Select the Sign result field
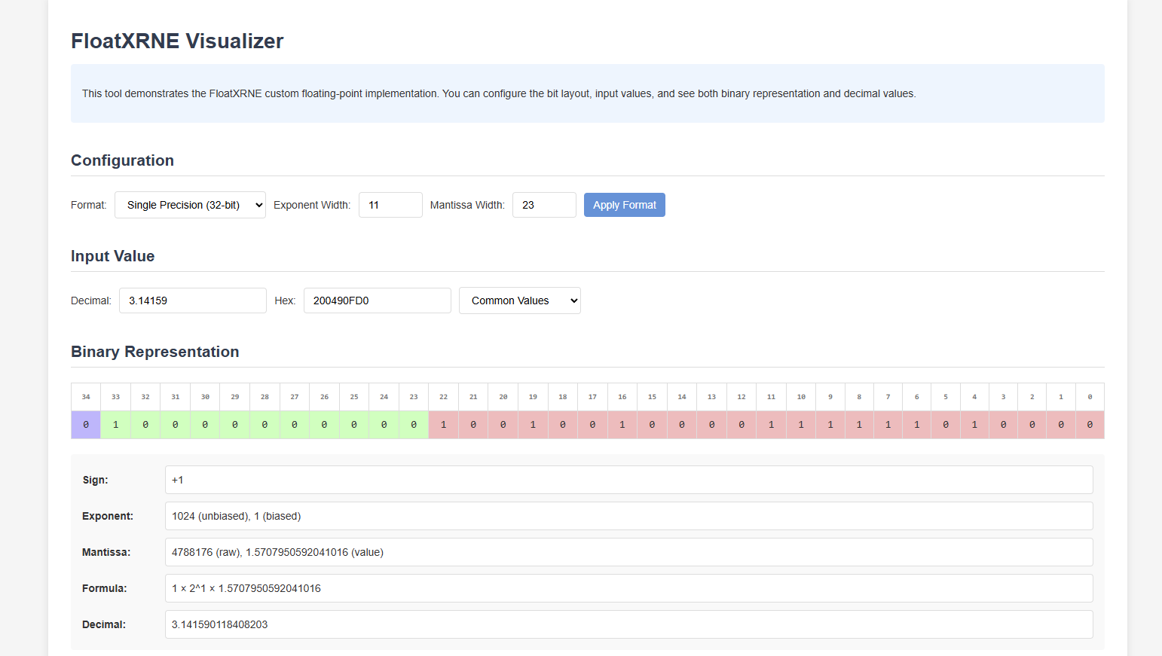 (x=628, y=480)
